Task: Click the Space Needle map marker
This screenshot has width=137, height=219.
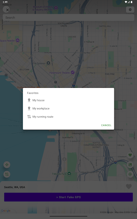Action: pos(17,40)
